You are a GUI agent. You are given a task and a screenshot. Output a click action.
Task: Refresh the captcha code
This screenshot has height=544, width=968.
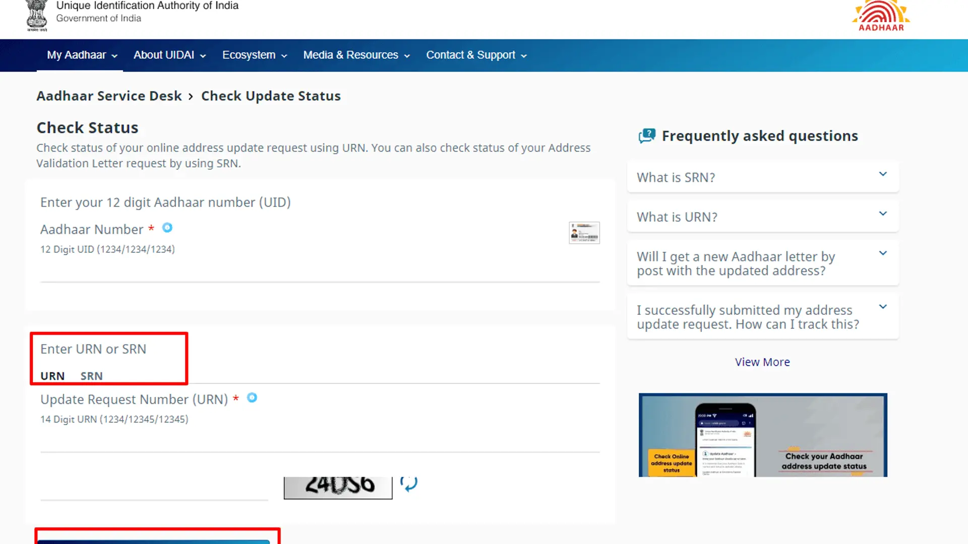point(409,484)
